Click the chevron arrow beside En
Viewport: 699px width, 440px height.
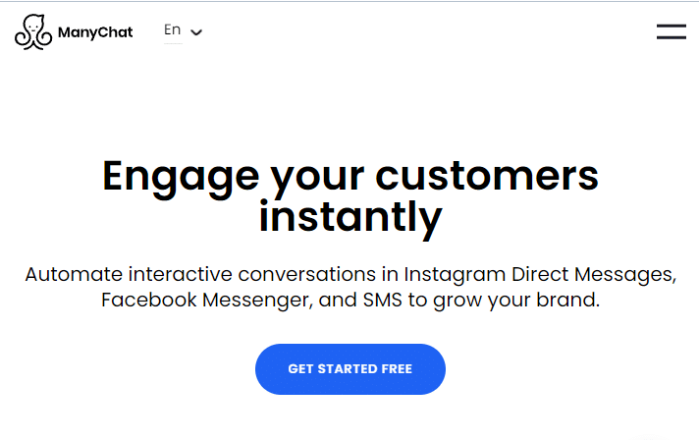(x=196, y=32)
